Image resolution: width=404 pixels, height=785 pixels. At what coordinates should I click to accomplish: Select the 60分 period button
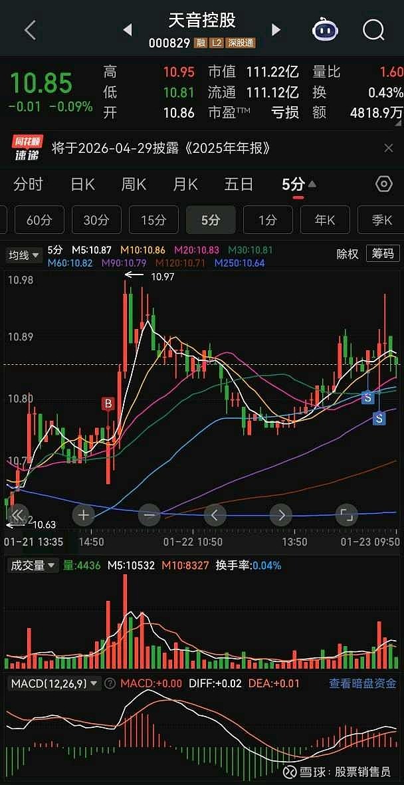point(40,220)
